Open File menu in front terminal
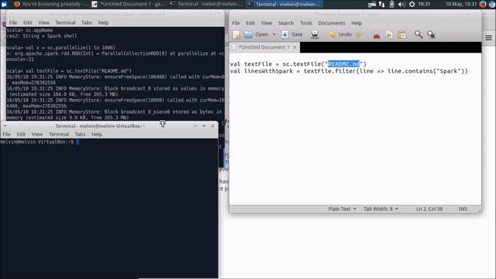Viewport: 496px width, 279px height. (x=6, y=134)
